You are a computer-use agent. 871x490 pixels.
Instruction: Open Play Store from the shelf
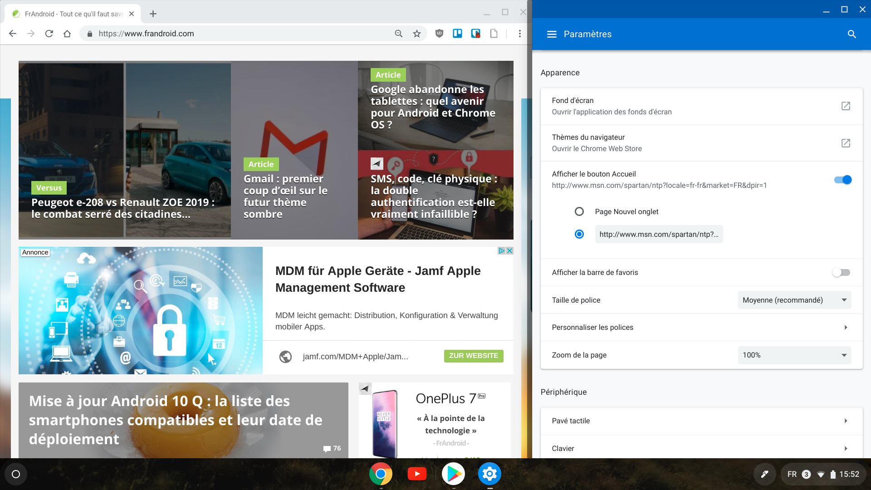(453, 474)
